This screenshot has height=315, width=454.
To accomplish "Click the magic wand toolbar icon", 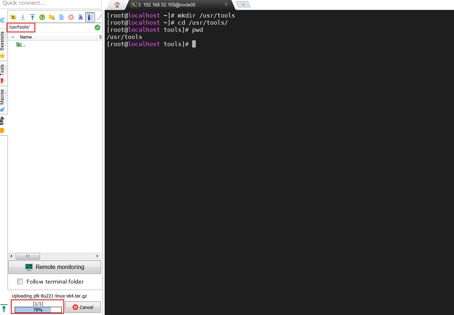I will pyautogui.click(x=100, y=17).
